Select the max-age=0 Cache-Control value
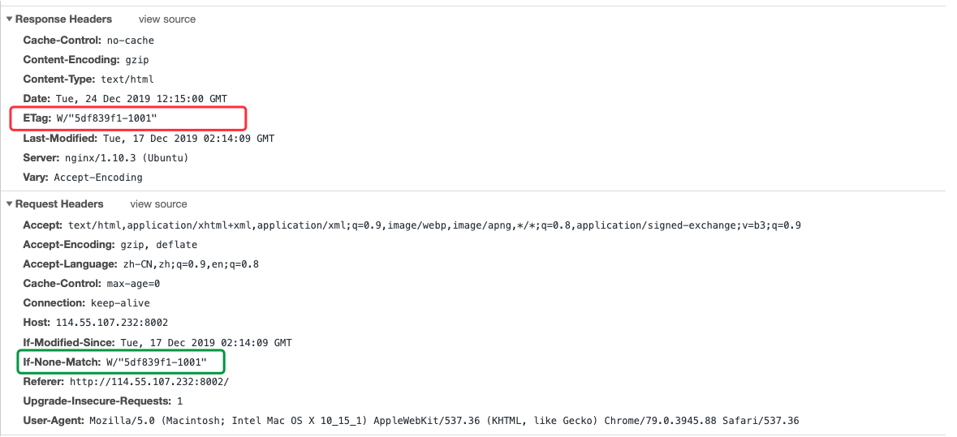Image resolution: width=957 pixels, height=437 pixels. coord(133,284)
